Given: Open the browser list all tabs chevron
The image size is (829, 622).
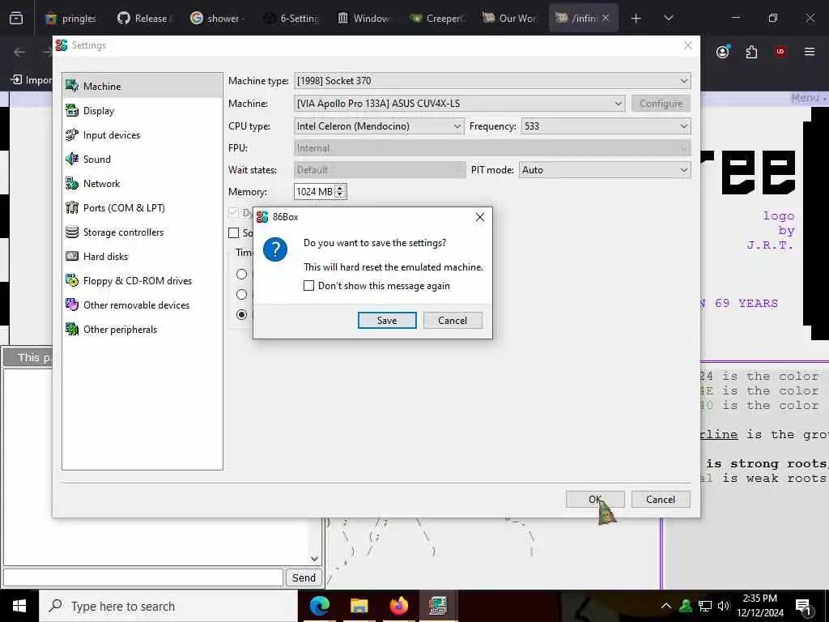Looking at the screenshot, I should (668, 18).
